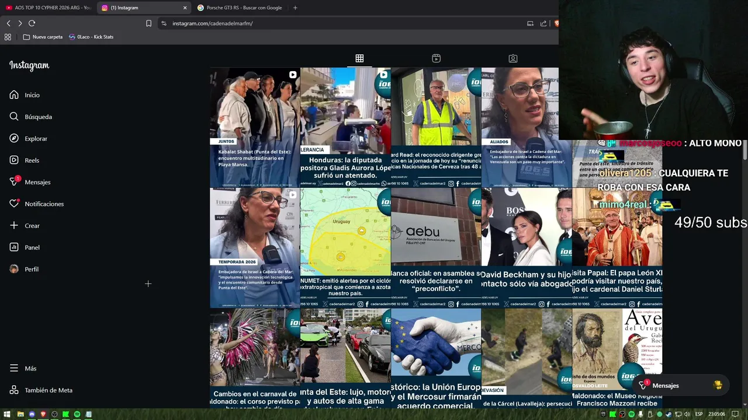Reload the Instagram page
748x420 pixels.
[x=32, y=23]
